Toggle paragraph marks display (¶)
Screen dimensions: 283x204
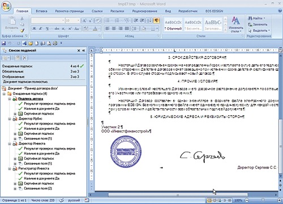point(156,20)
